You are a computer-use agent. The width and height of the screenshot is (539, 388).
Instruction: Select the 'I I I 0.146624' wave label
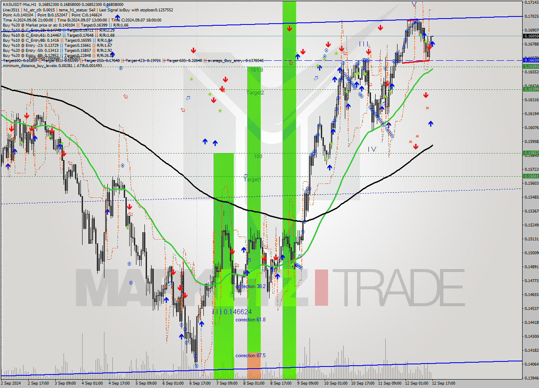(x=232, y=312)
